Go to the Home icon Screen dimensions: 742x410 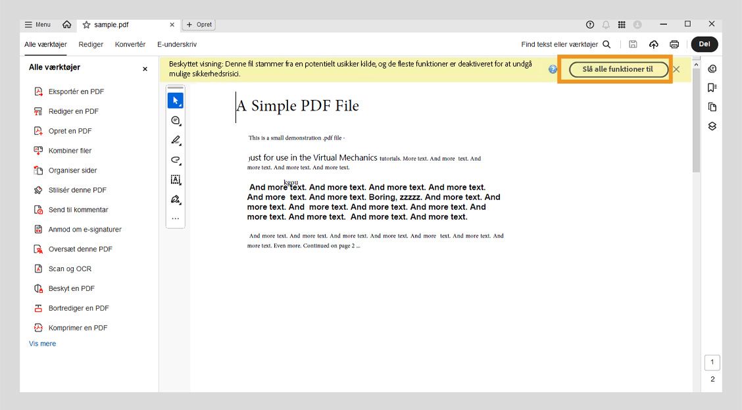(66, 24)
